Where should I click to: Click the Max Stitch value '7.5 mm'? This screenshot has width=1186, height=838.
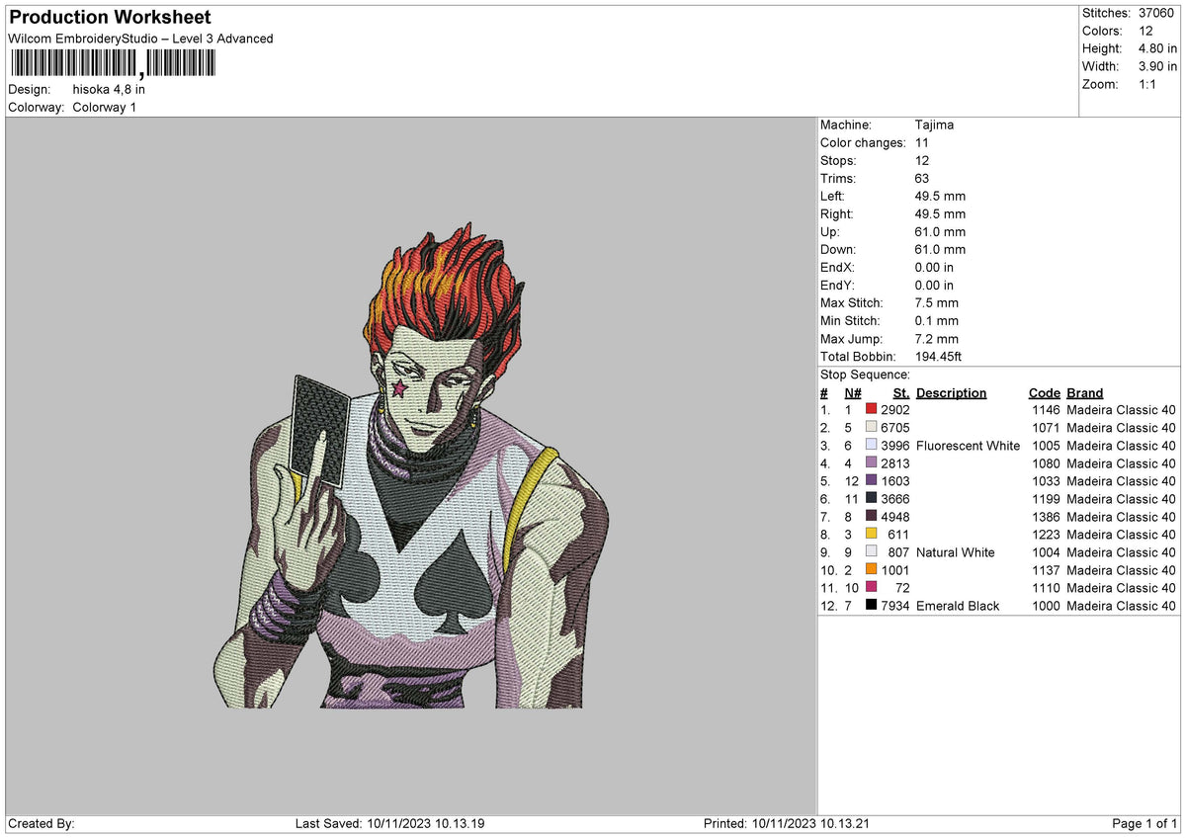pos(937,302)
